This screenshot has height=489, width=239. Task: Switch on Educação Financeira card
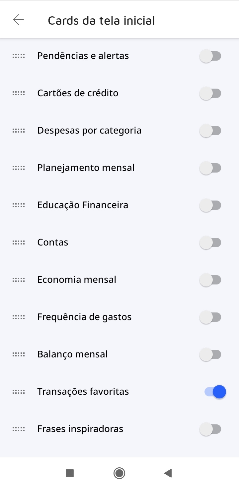coord(210,205)
